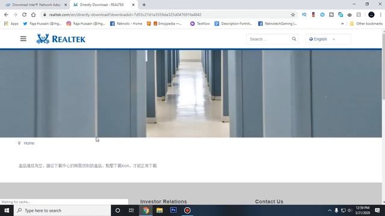Click the Home breadcrumb link
This screenshot has height=216, width=385.
29,143
